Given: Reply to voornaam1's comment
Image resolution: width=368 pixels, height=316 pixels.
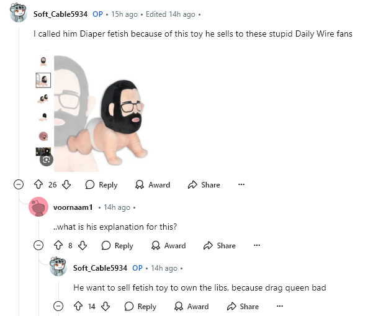Looking at the screenshot, I should pos(117,246).
